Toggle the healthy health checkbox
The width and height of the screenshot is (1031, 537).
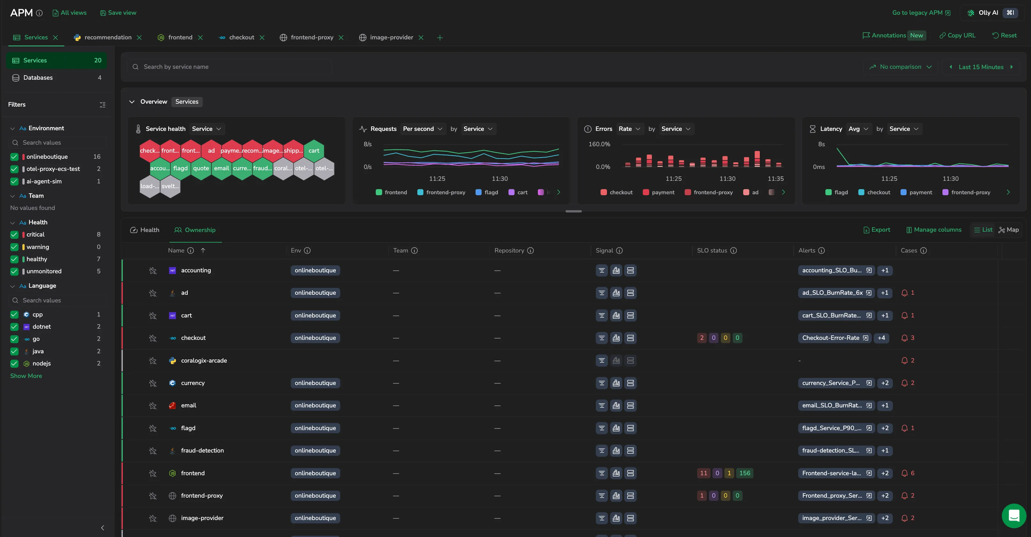point(14,259)
